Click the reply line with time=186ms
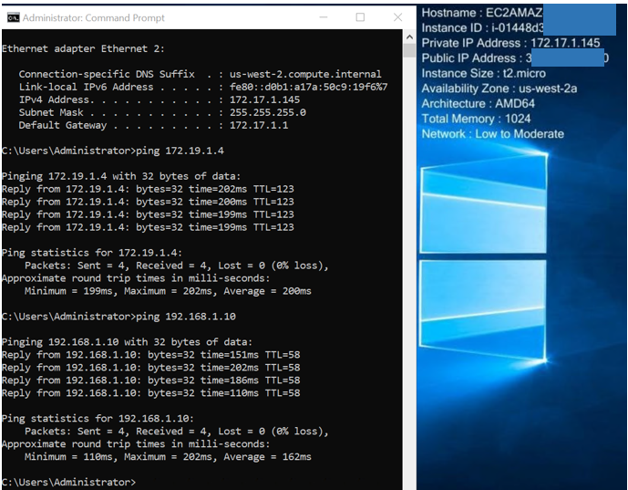The image size is (628, 490). click(x=151, y=381)
